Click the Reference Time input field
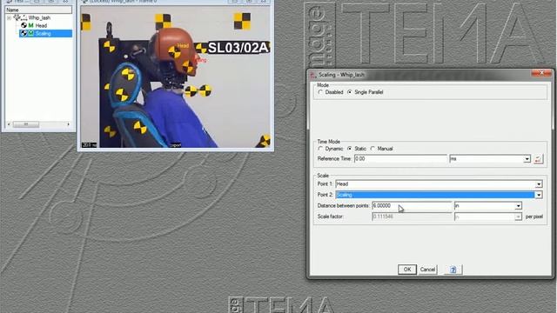The image size is (557, 313). click(x=400, y=158)
